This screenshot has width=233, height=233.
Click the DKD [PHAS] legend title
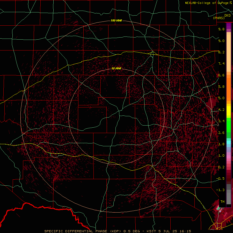(222, 17)
